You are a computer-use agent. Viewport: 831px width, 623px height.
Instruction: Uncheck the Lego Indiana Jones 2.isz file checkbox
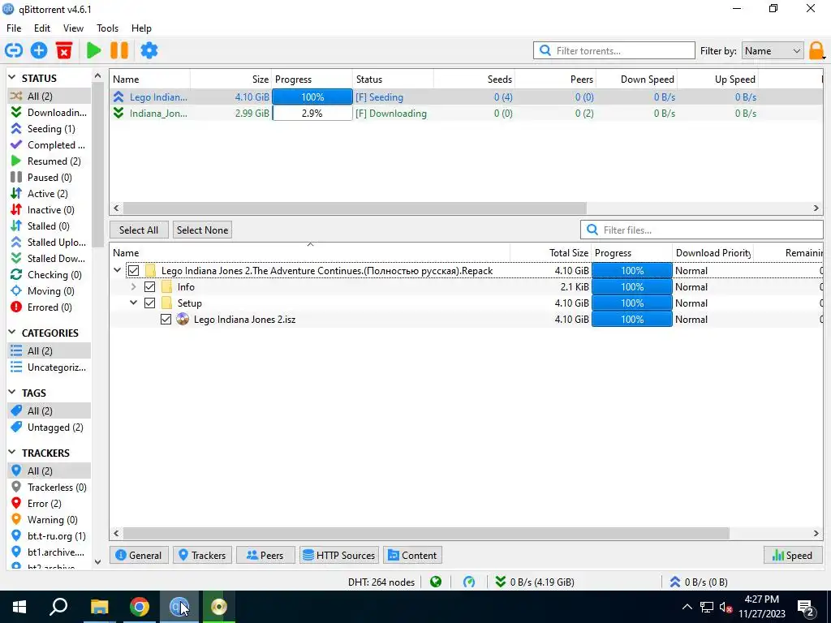tap(166, 320)
